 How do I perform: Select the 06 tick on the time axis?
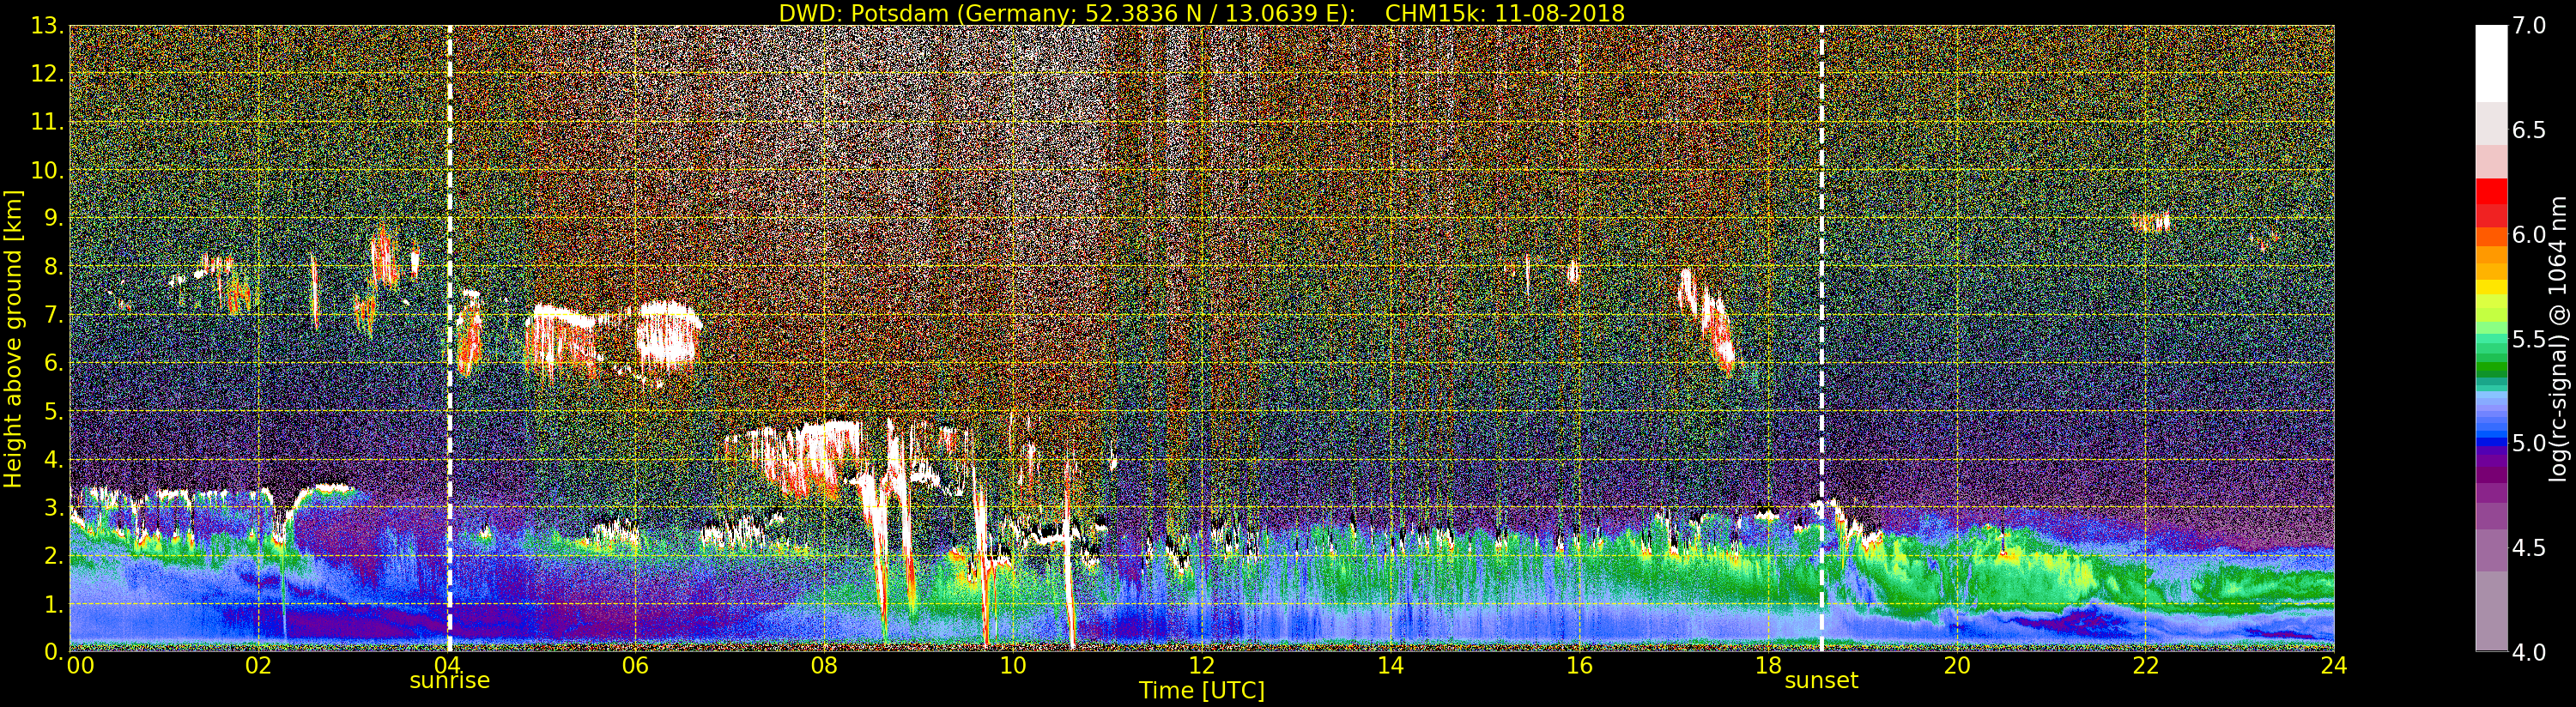[x=635, y=666]
